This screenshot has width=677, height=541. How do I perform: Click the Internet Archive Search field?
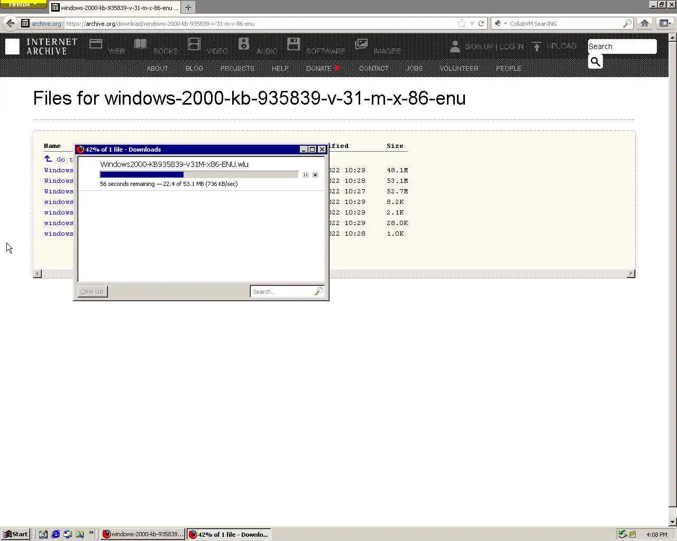pyautogui.click(x=622, y=46)
